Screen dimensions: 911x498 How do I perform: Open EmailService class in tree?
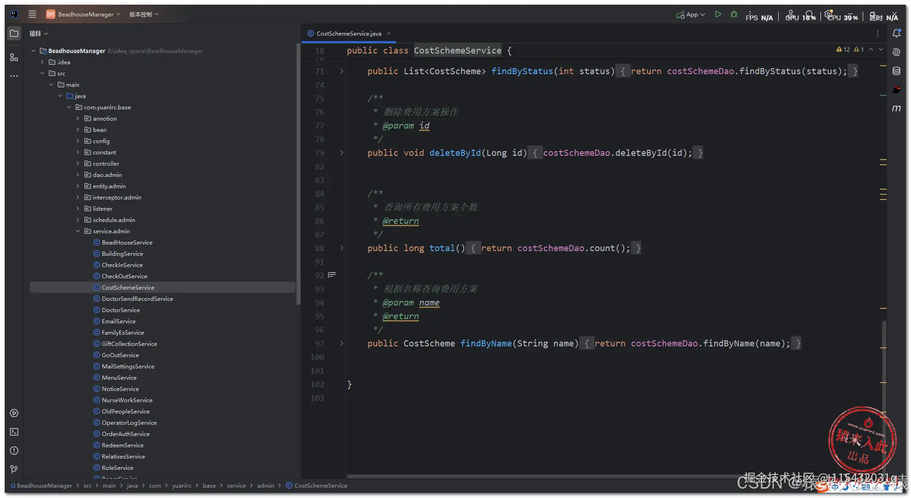click(x=118, y=321)
